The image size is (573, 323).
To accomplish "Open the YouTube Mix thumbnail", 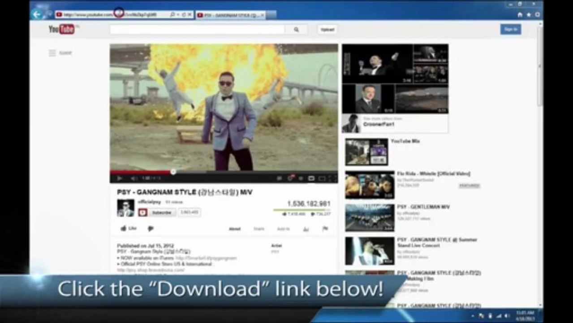I will click(x=366, y=152).
